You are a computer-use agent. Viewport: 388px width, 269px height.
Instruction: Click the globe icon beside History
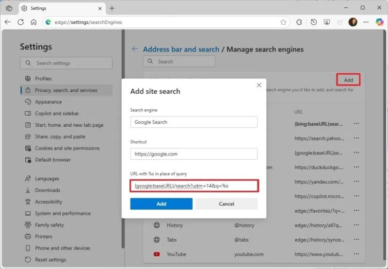tap(157, 225)
